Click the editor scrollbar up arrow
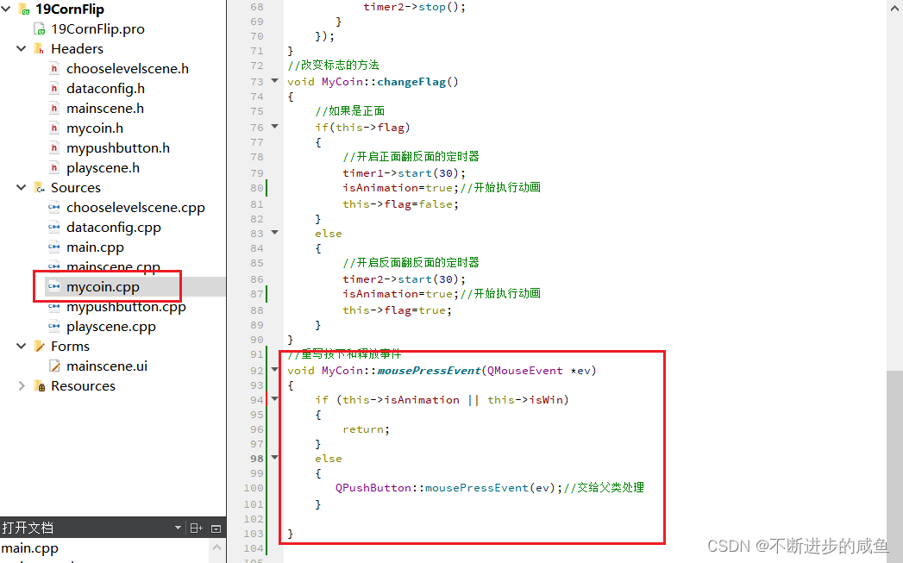The width and height of the screenshot is (903, 563). coord(895,7)
